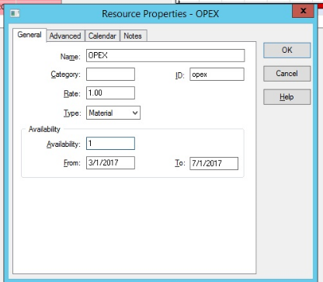Click the Cancel button

[287, 74]
